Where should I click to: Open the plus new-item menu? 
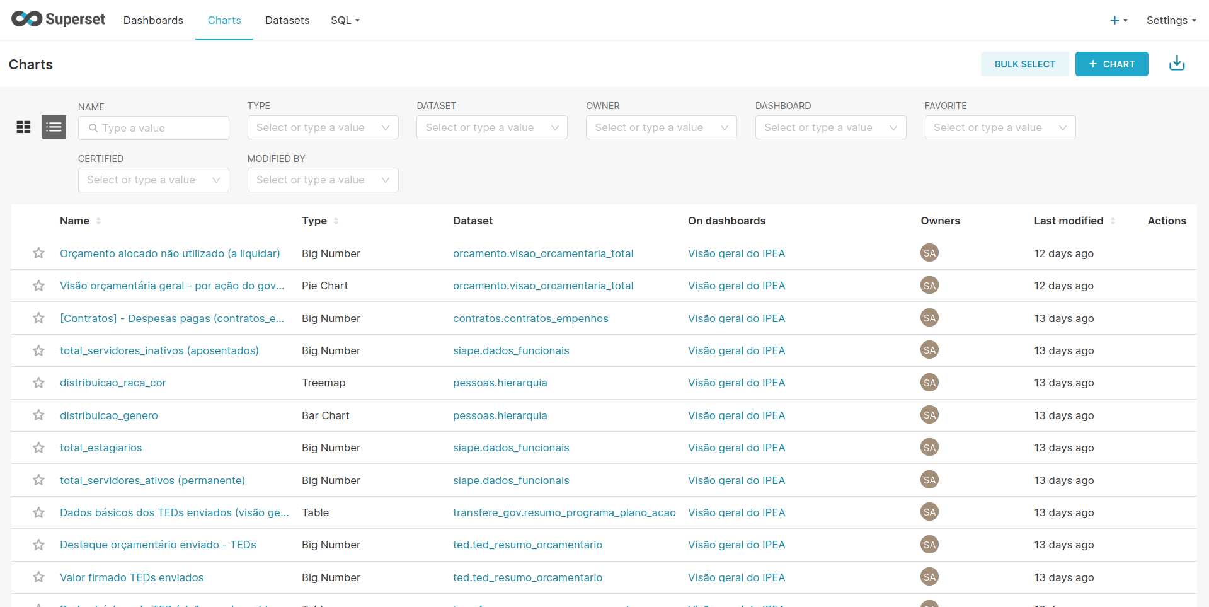[x=1118, y=20]
